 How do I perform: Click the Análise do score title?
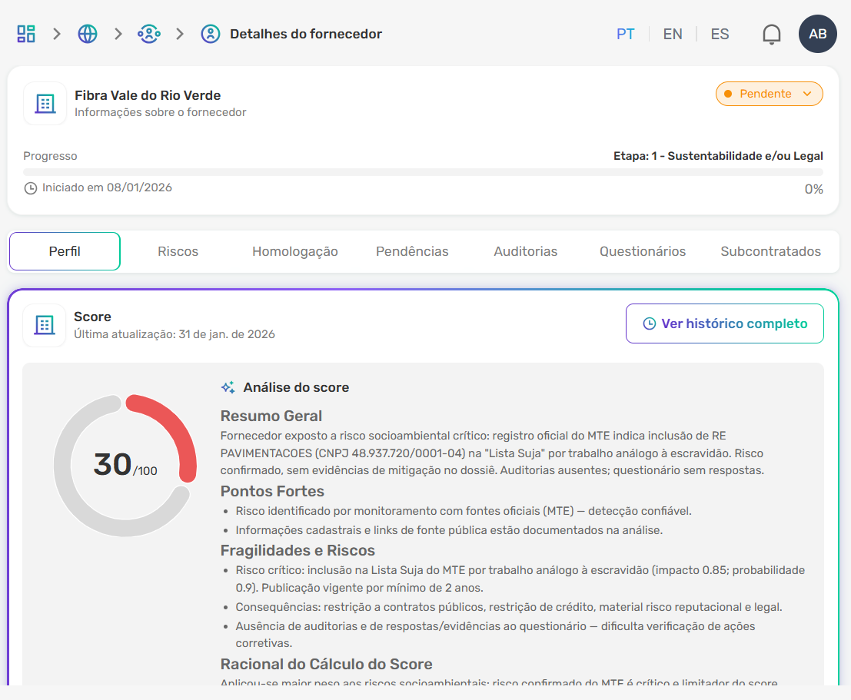[296, 387]
